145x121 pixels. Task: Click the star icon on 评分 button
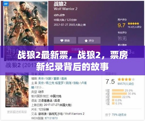(x=86, y=41)
